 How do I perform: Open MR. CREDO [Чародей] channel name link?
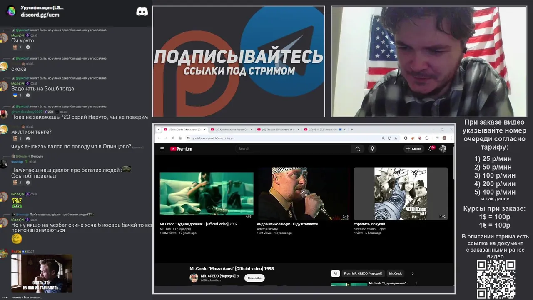coord(218,276)
